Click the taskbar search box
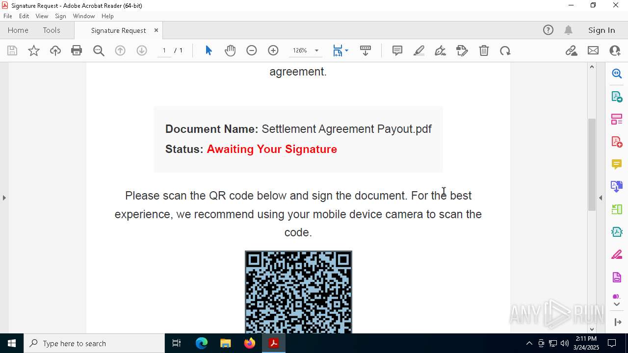Image resolution: width=628 pixels, height=353 pixels. coord(94,343)
